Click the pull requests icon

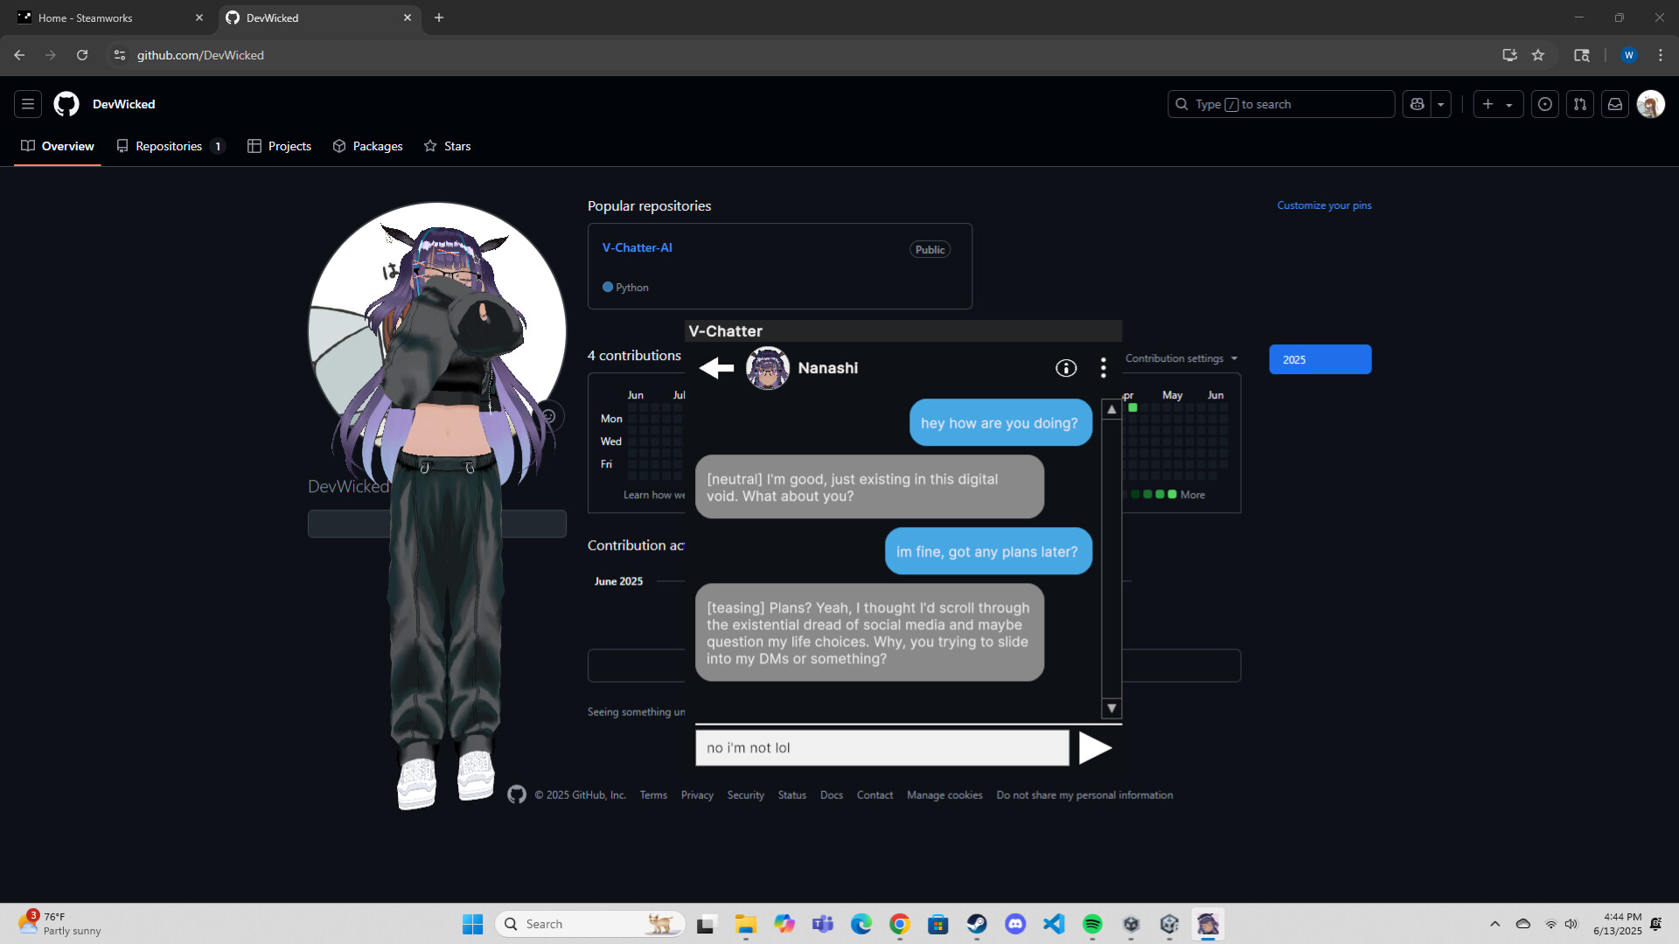[1579, 104]
